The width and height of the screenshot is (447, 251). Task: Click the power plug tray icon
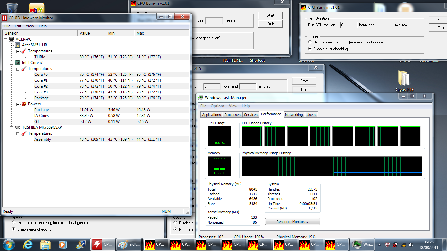[x=395, y=244]
